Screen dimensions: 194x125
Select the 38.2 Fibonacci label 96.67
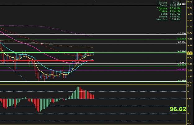(182, 51)
